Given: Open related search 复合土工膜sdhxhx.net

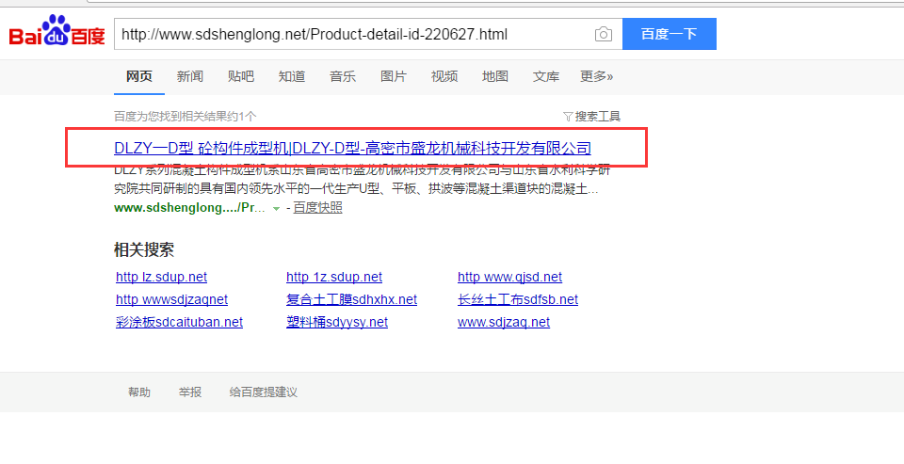Looking at the screenshot, I should 351,299.
